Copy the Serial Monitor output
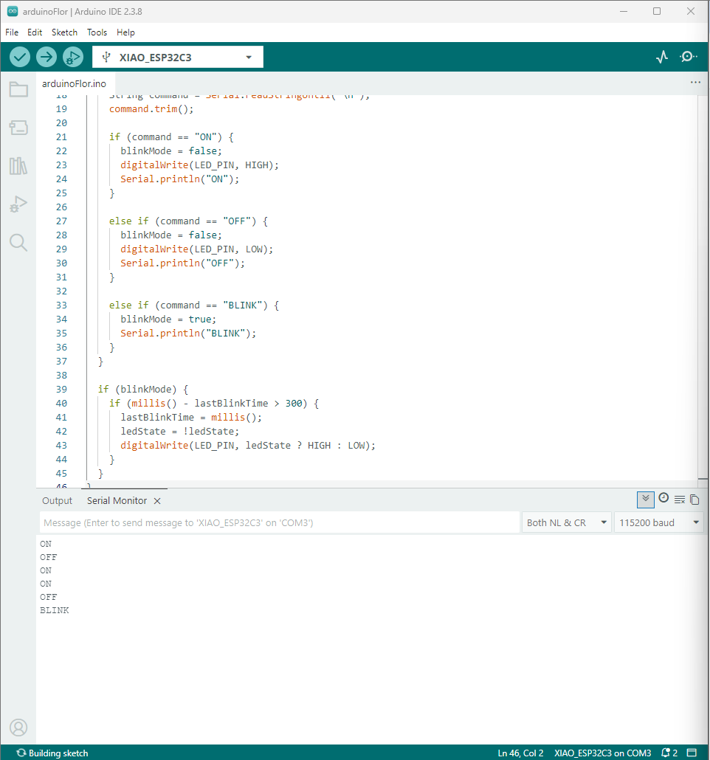This screenshot has height=760, width=710. [x=695, y=500]
